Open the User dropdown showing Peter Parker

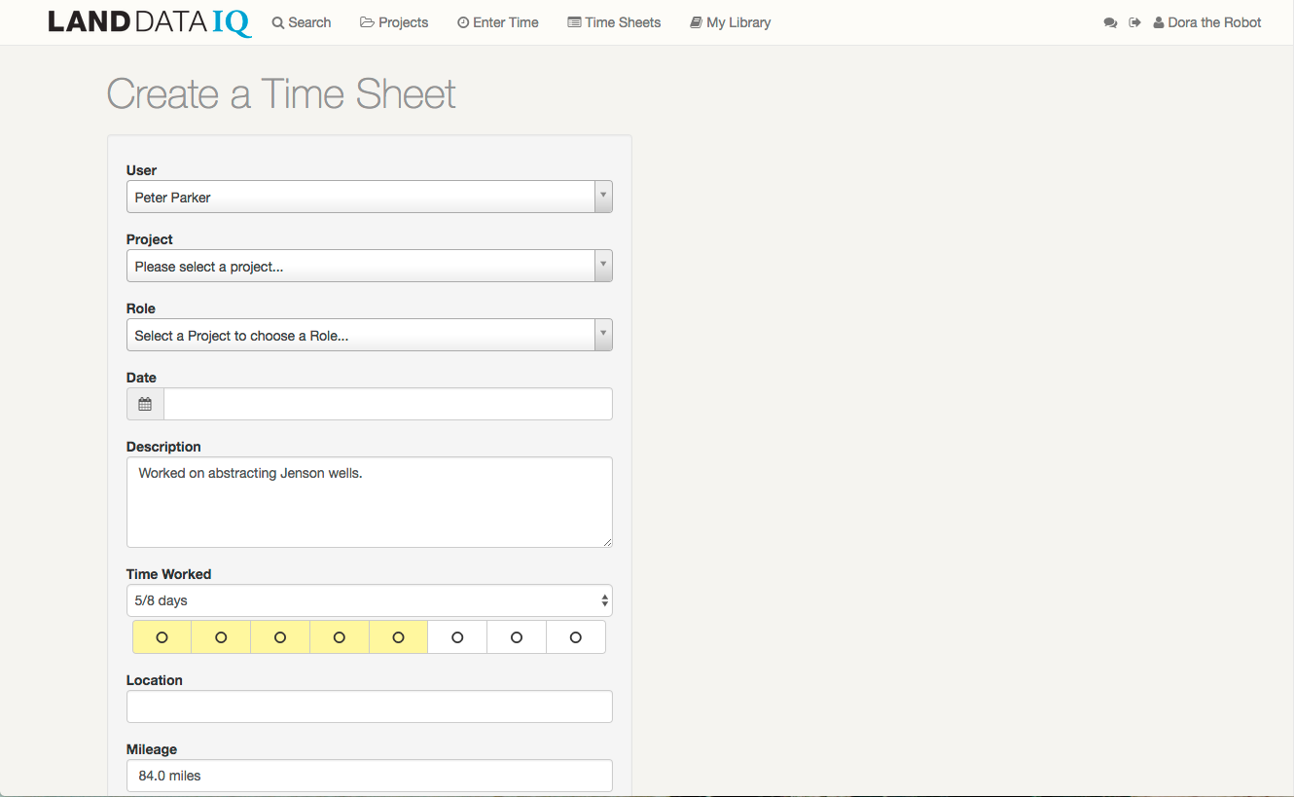pyautogui.click(x=370, y=197)
